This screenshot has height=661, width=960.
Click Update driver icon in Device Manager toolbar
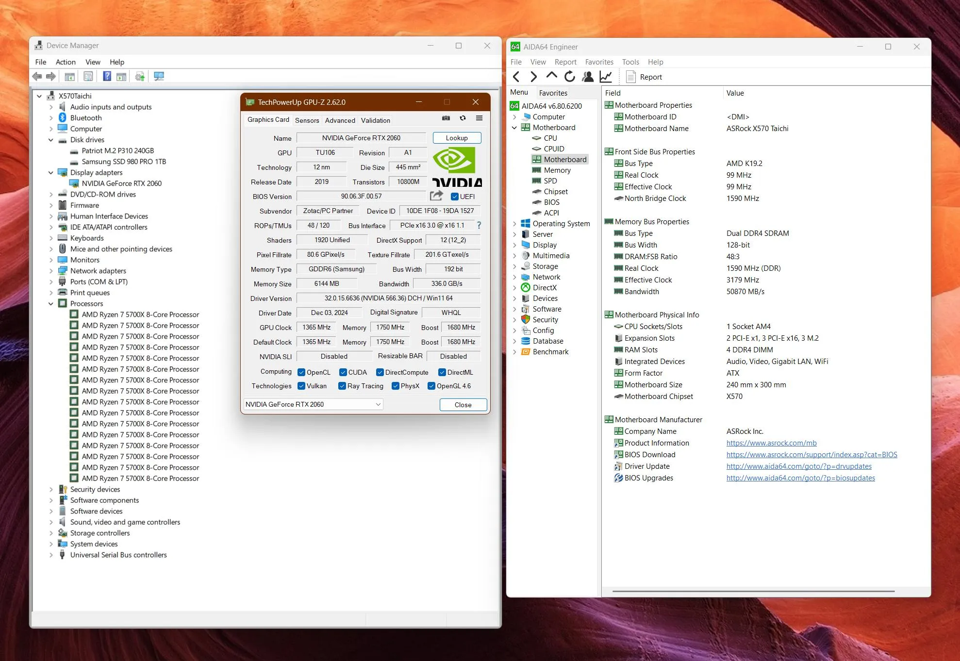[140, 76]
